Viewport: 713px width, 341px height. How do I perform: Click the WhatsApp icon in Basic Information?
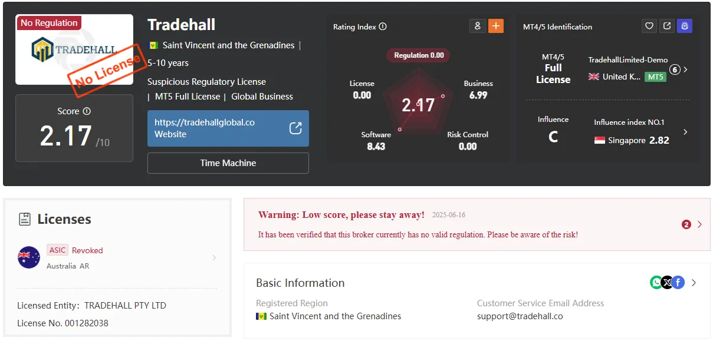pyautogui.click(x=656, y=283)
